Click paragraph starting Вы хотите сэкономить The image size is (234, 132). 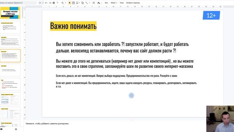[x=122, y=47]
